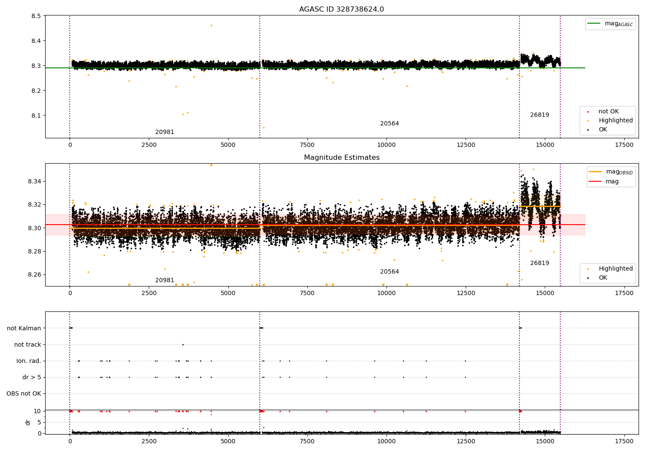Click the 'not Kalman' row label

(x=24, y=328)
